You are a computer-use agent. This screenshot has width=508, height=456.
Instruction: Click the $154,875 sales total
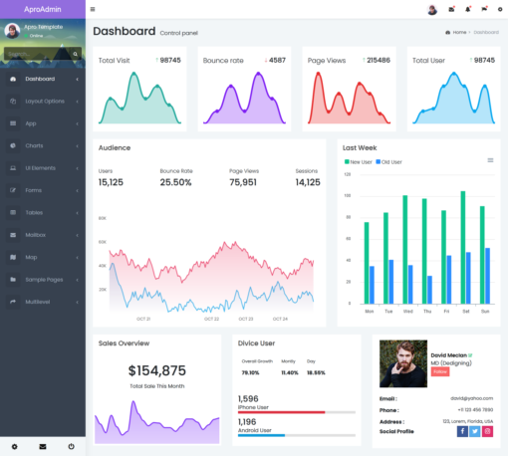(x=157, y=370)
